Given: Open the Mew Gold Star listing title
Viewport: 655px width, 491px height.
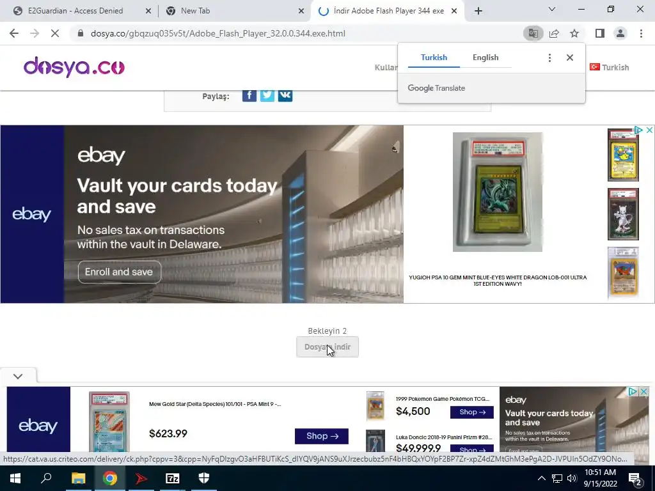Looking at the screenshot, I should (215, 404).
